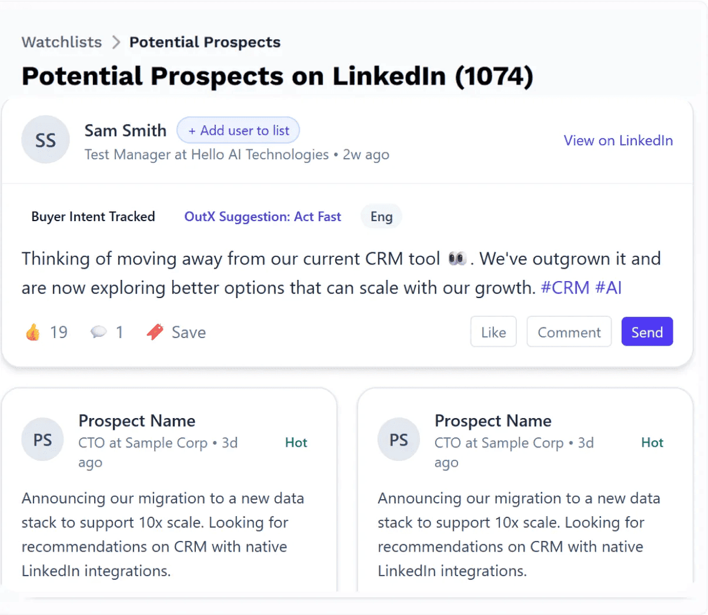The image size is (708, 615).
Task: Click the thumbs-up reaction icon
Action: [33, 332]
